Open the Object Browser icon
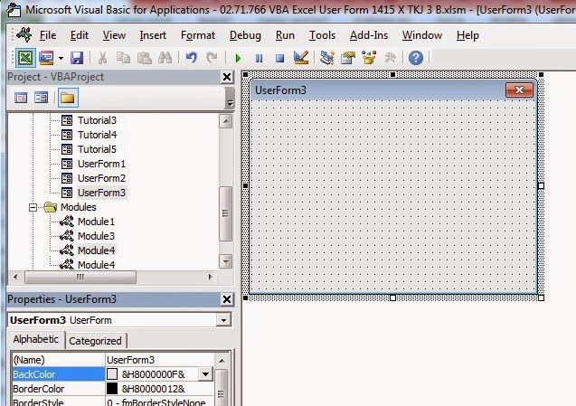Image resolution: width=576 pixels, height=406 pixels. 369,58
